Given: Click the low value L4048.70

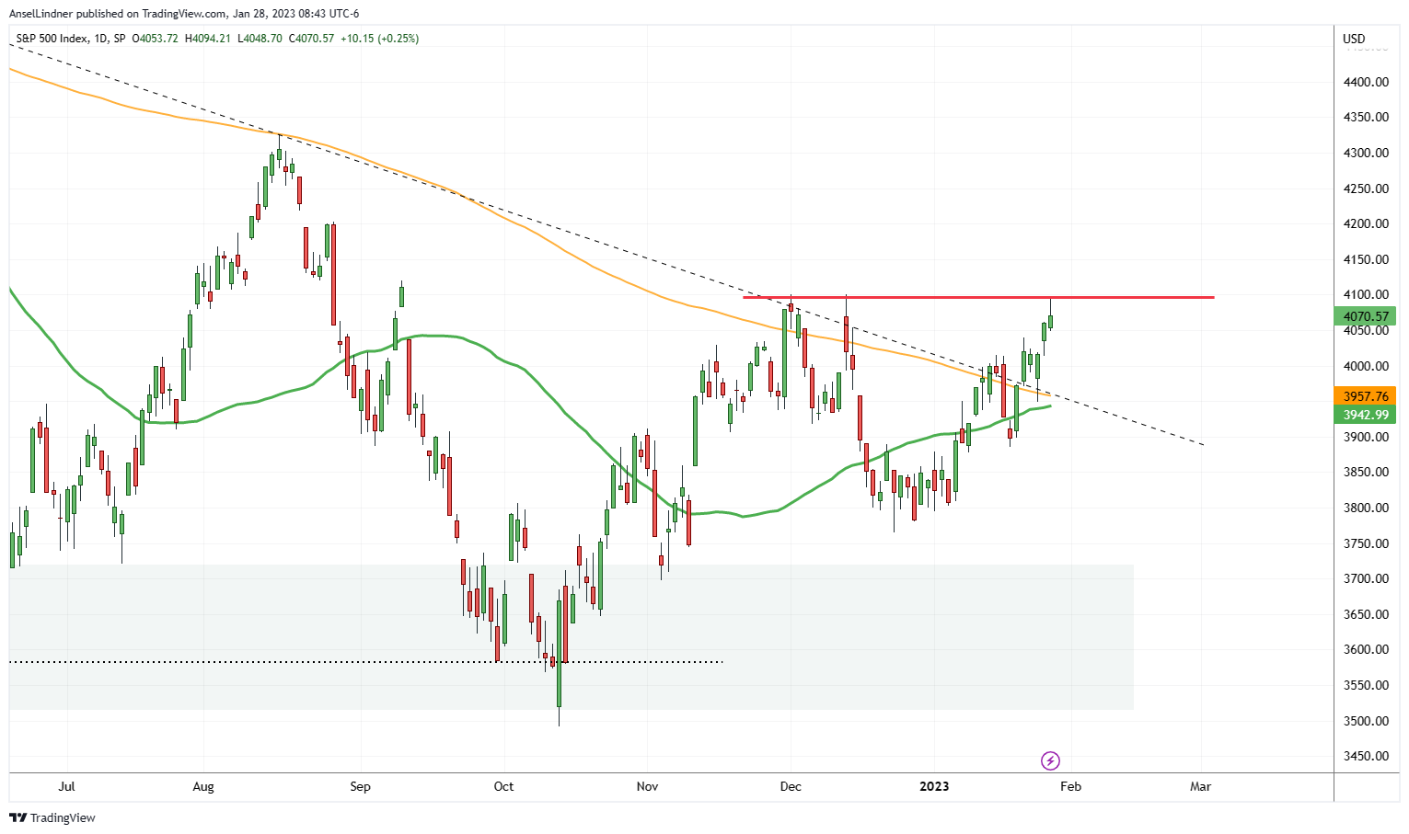Looking at the screenshot, I should 260,39.
